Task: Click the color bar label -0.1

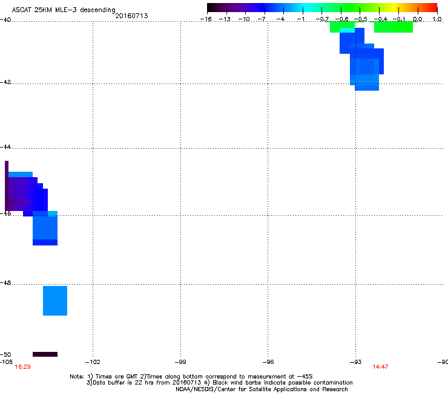Action: point(399,19)
